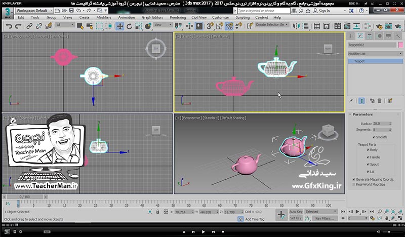Screen dimensions: 405x237
Task: Click the Redo arrow in main toolbar
Action: (18, 26)
